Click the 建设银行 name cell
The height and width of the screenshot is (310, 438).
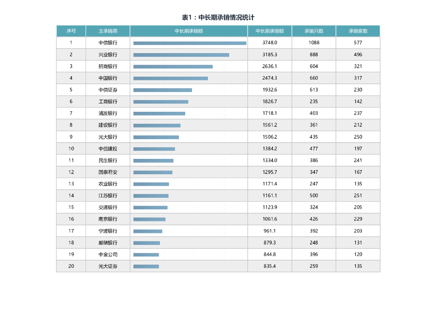point(108,125)
